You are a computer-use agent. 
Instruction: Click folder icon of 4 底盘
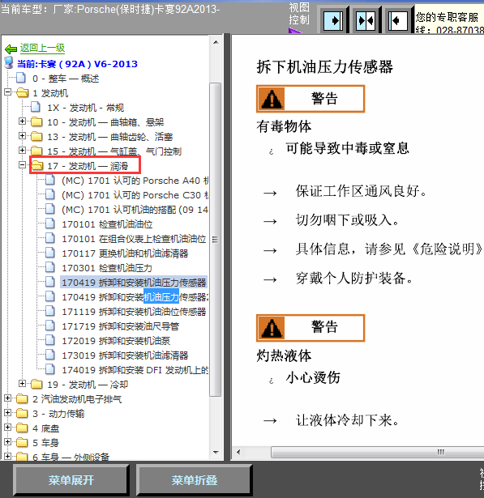click(22, 428)
